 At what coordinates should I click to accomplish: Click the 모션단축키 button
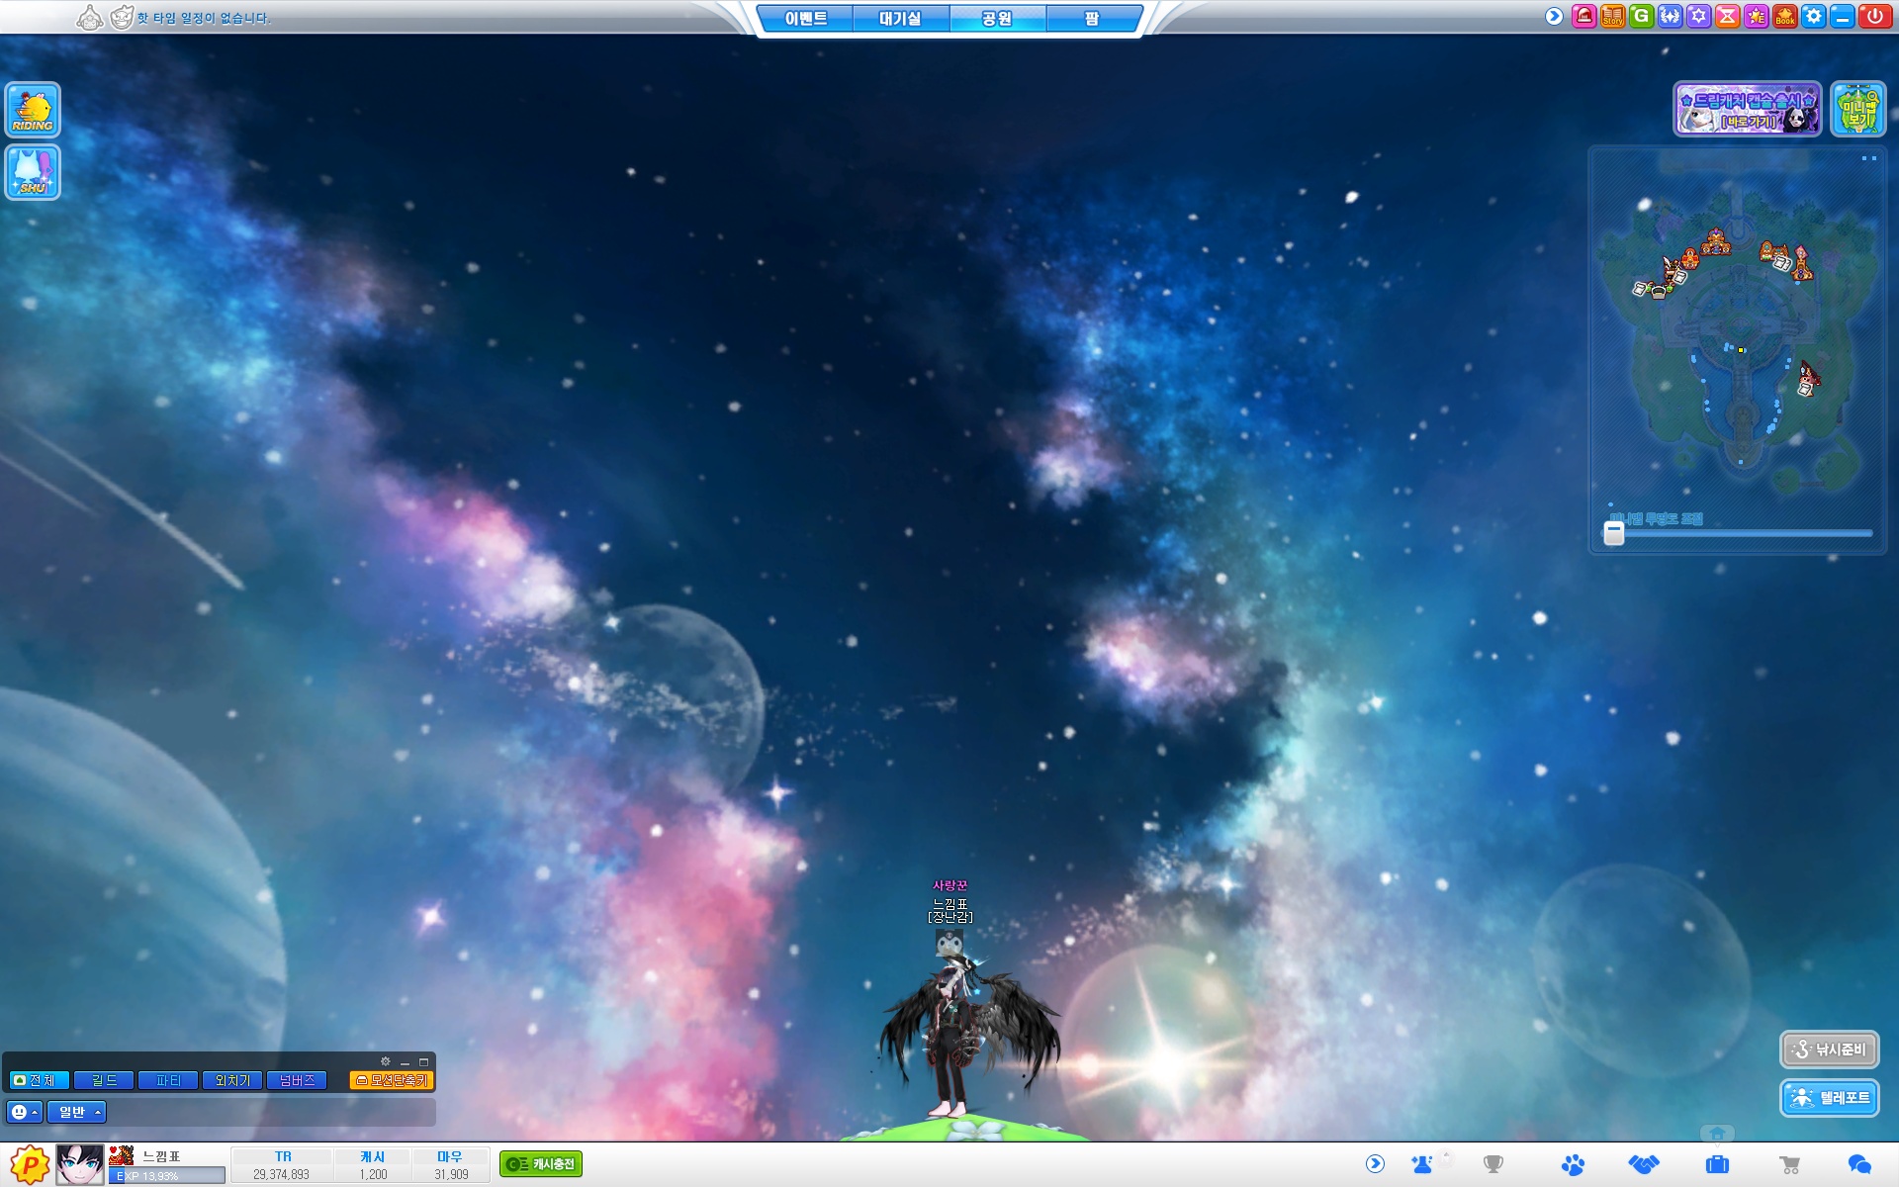click(392, 1080)
